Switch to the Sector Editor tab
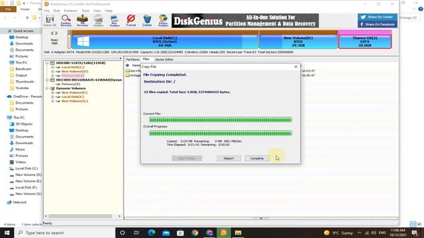The height and width of the screenshot is (238, 424). [x=164, y=59]
